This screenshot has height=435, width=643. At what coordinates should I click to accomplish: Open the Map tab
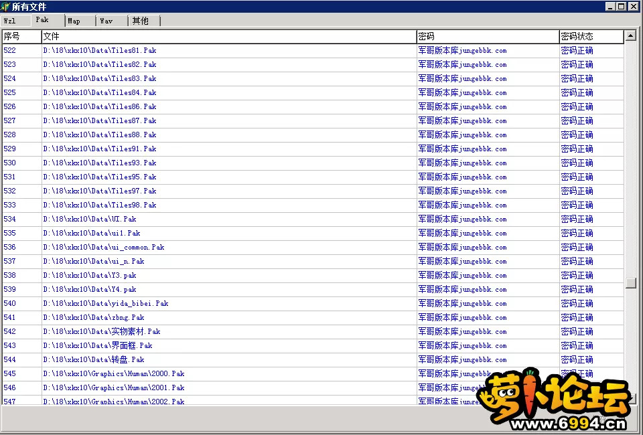[80, 21]
